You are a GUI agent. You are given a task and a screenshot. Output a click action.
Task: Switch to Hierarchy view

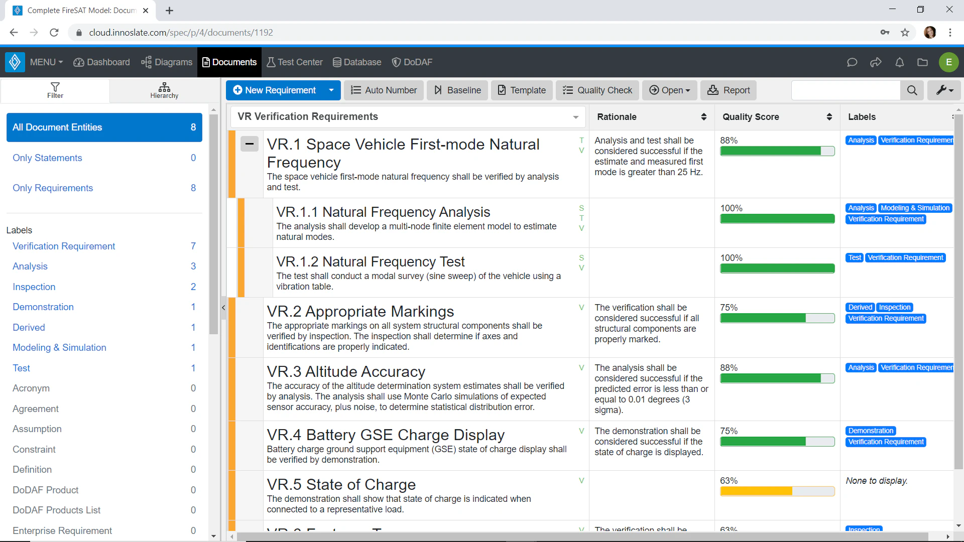pos(164,90)
